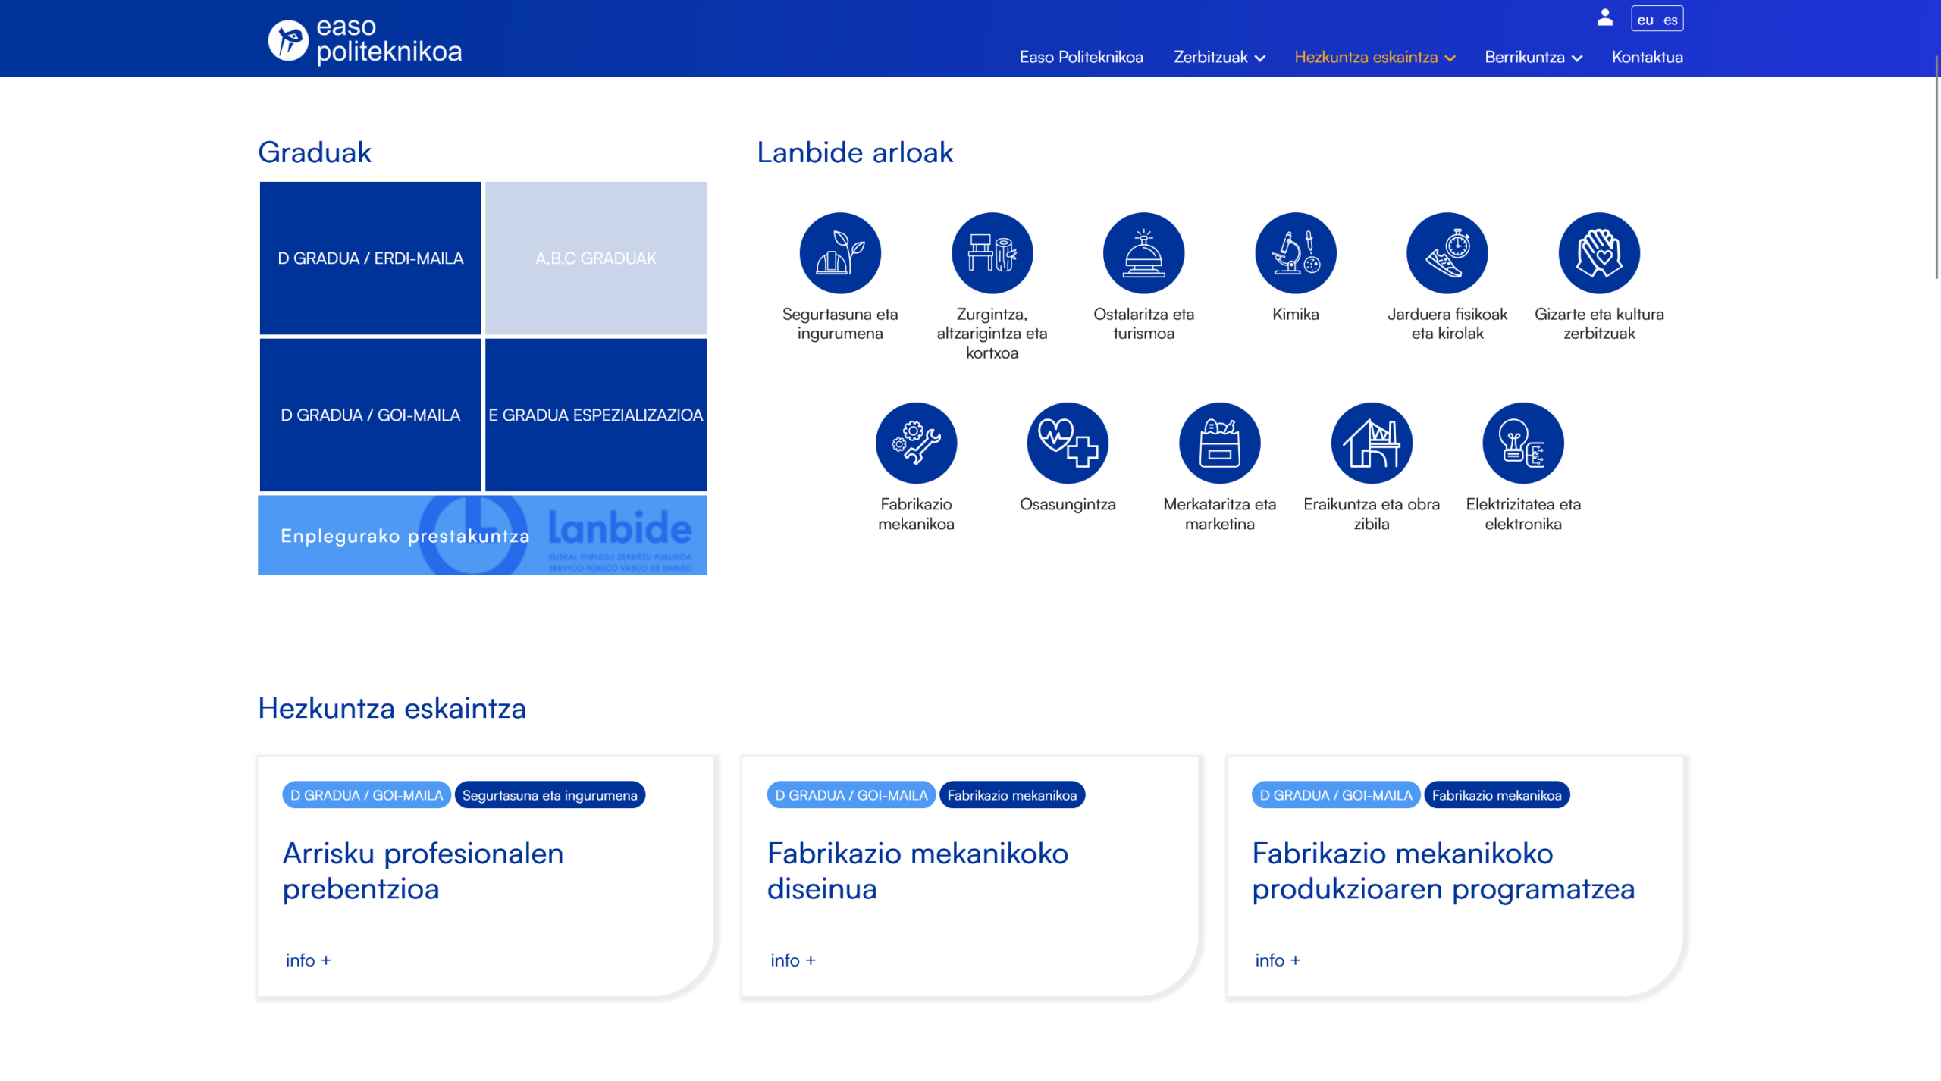Switch language to eu
The image size is (1941, 1081).
(x=1645, y=20)
